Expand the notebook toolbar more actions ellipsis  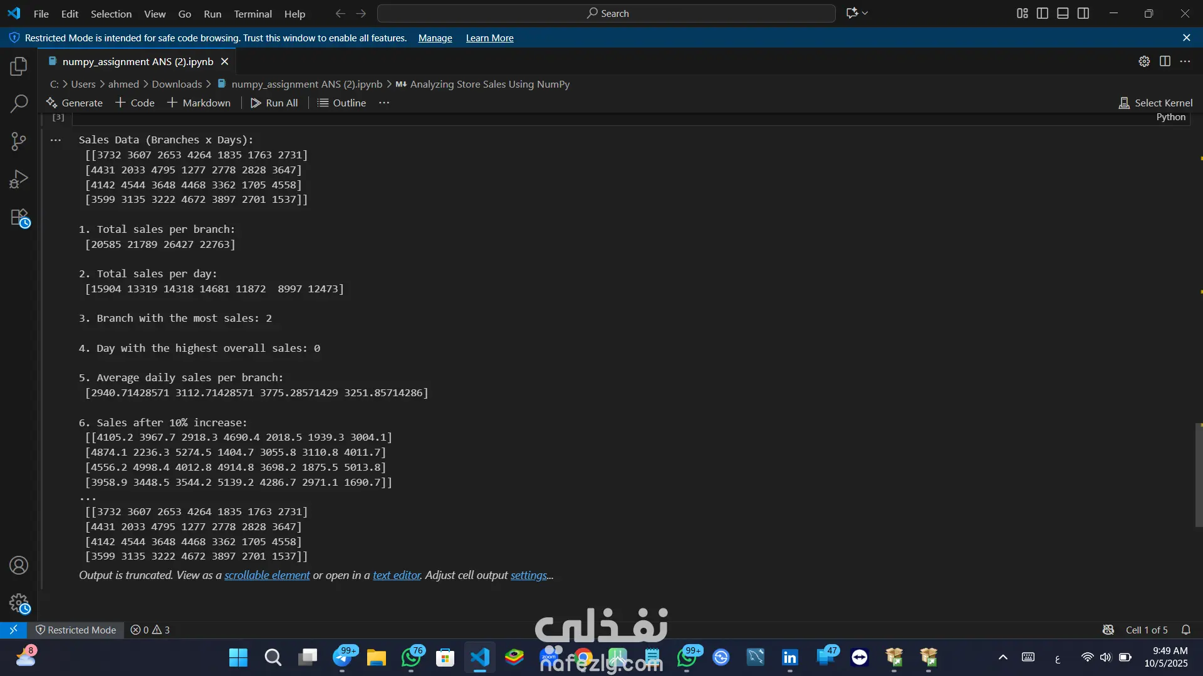[x=384, y=103]
